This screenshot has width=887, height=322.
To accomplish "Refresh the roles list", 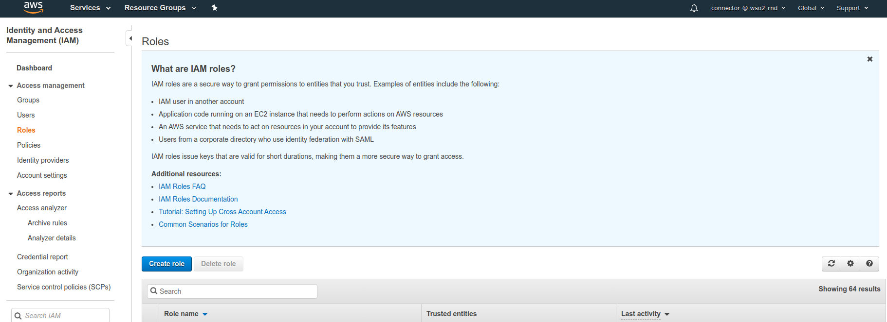I will coord(832,264).
